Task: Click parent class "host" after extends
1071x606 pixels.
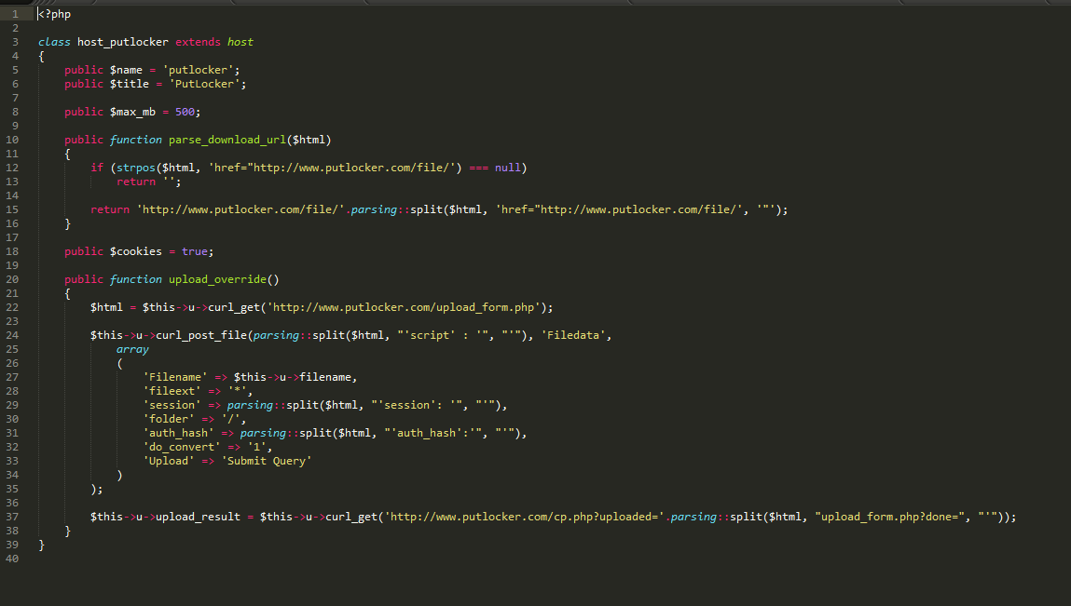Action: click(x=240, y=42)
